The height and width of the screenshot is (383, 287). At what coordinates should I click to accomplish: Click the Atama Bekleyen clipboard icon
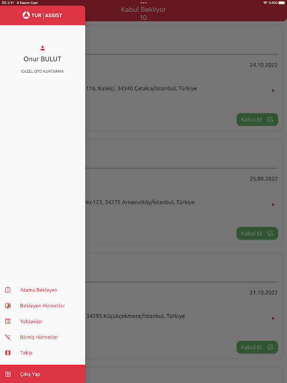pos(8,290)
